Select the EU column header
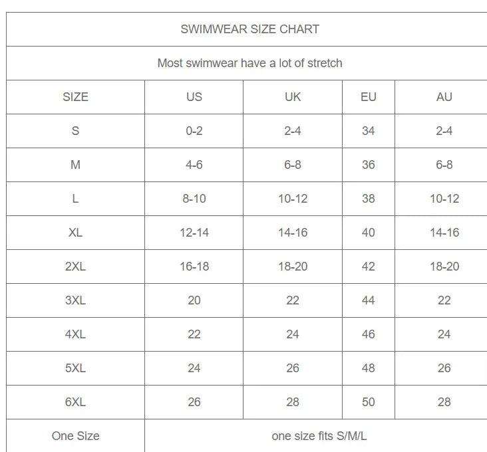Viewport: 487px width, 452px height. tap(369, 97)
